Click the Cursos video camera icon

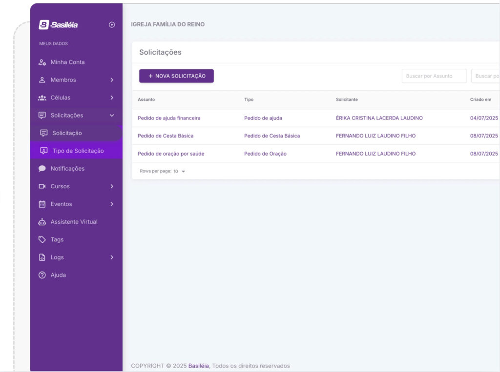[x=42, y=187]
